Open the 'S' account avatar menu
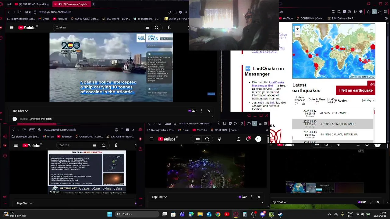The width and height of the screenshot is (390, 219). coord(258,139)
